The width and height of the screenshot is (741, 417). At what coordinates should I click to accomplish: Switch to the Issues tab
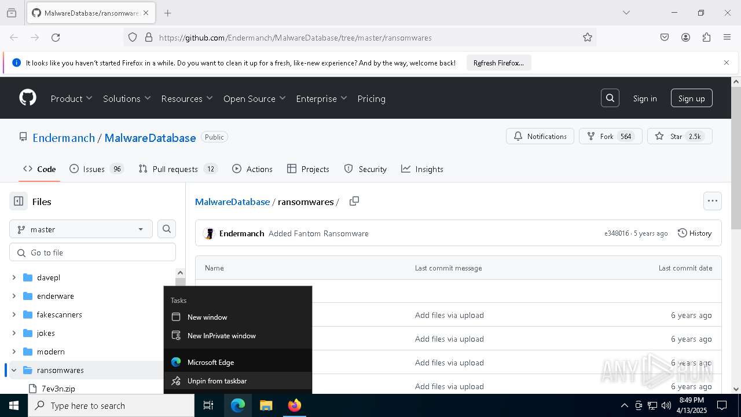pyautogui.click(x=96, y=169)
